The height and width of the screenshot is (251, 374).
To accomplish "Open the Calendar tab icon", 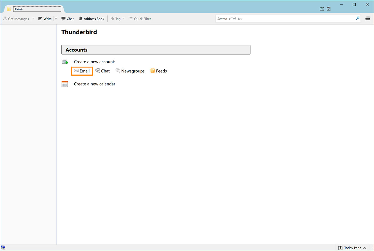I will 322,9.
